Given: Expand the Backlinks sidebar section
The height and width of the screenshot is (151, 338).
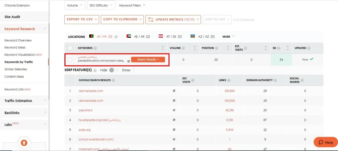Looking at the screenshot, I should 24,113.
